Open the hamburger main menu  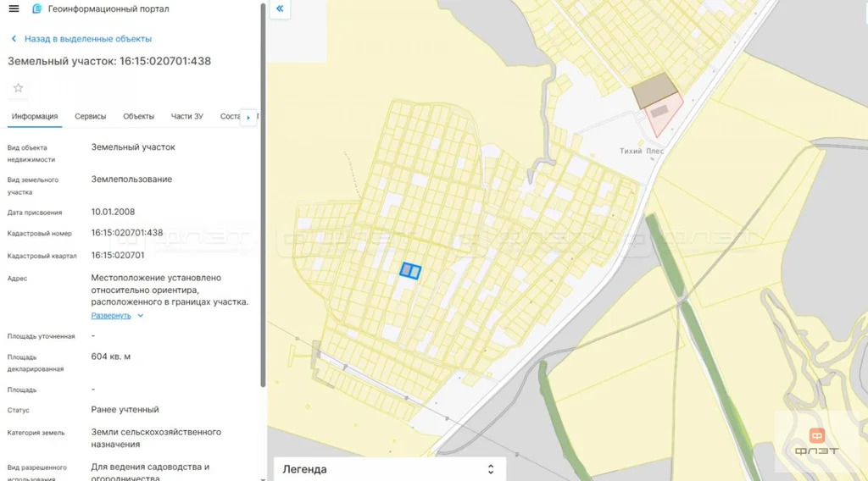click(x=14, y=8)
